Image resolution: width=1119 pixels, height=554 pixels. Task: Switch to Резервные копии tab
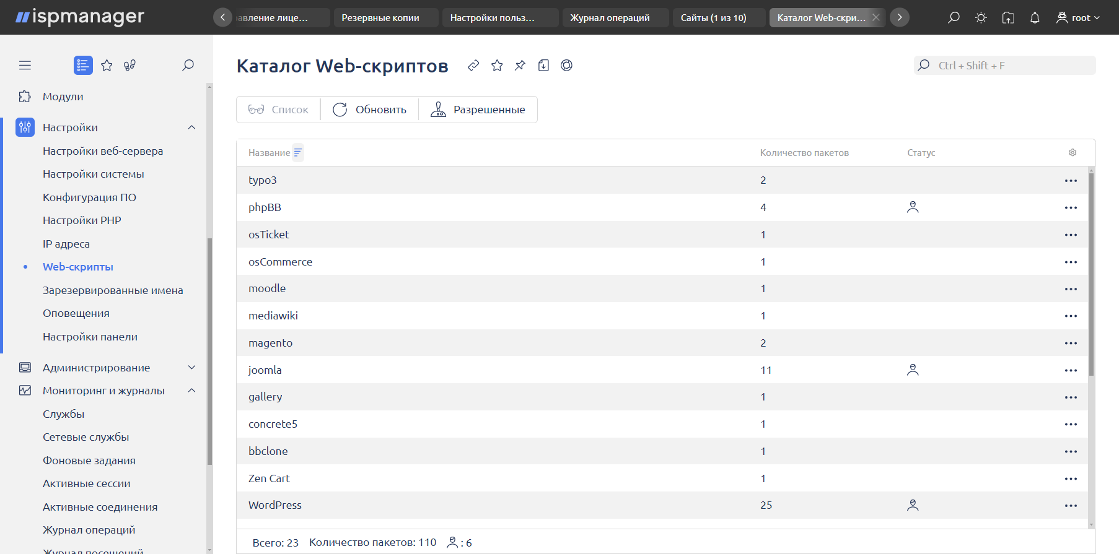click(x=385, y=17)
